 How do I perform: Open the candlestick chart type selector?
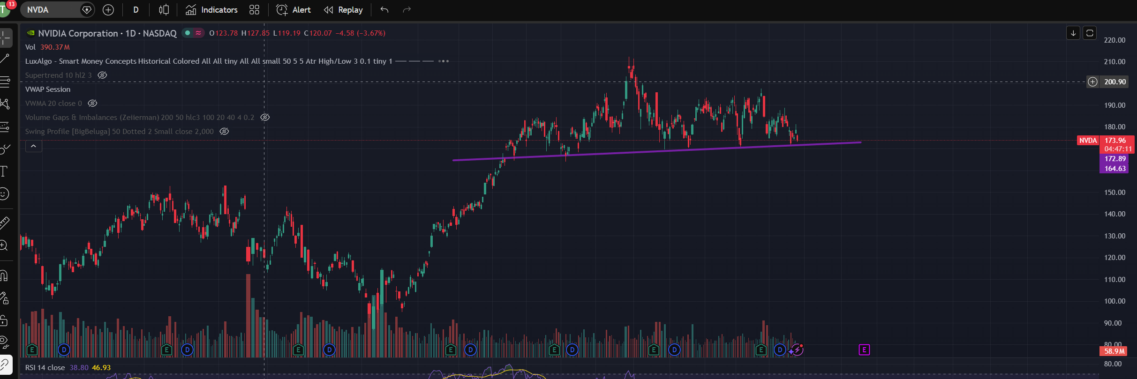[x=164, y=10]
